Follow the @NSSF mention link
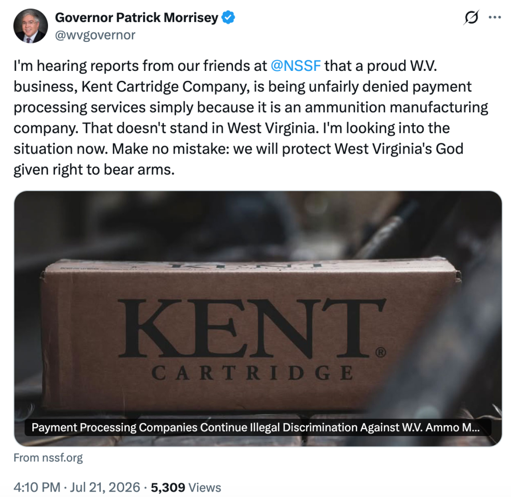This screenshot has height=497, width=511. point(295,66)
